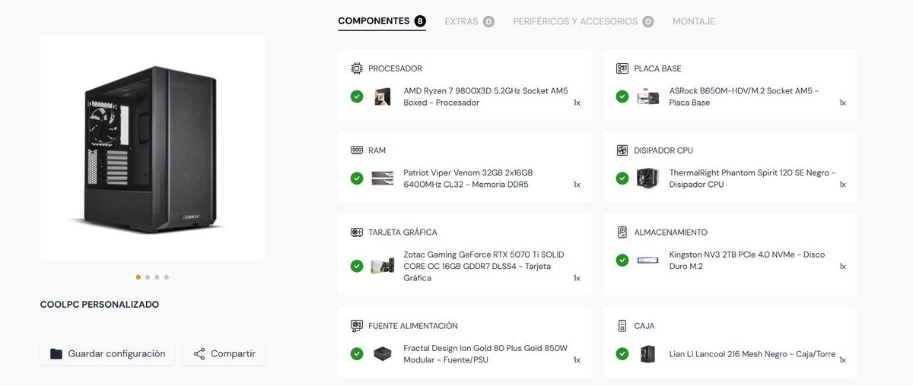The width and height of the screenshot is (913, 386).
Task: Click the green check beside AMD Ryzen 7 9800X3D
Action: [x=356, y=96]
